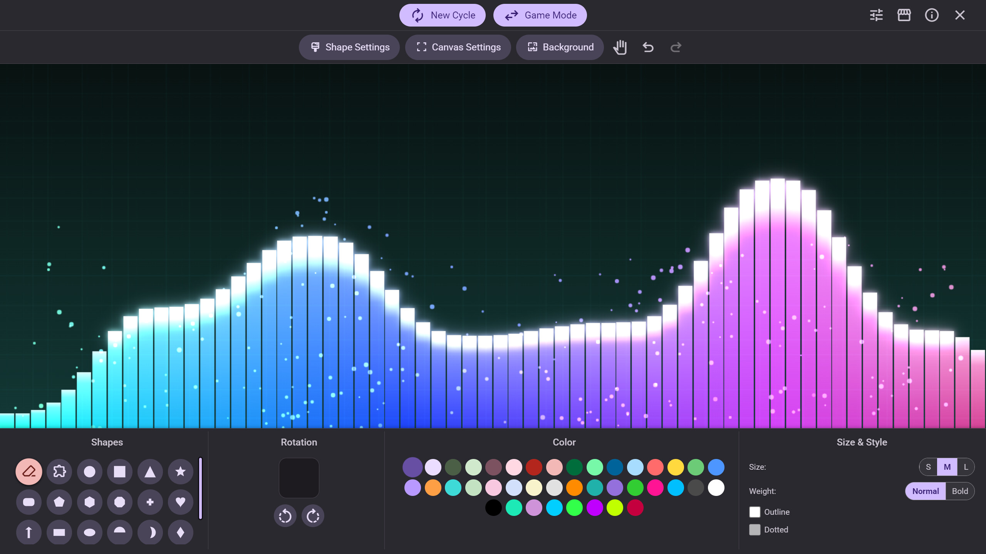The height and width of the screenshot is (554, 986).
Task: Select the Eraser tool
Action: click(29, 471)
